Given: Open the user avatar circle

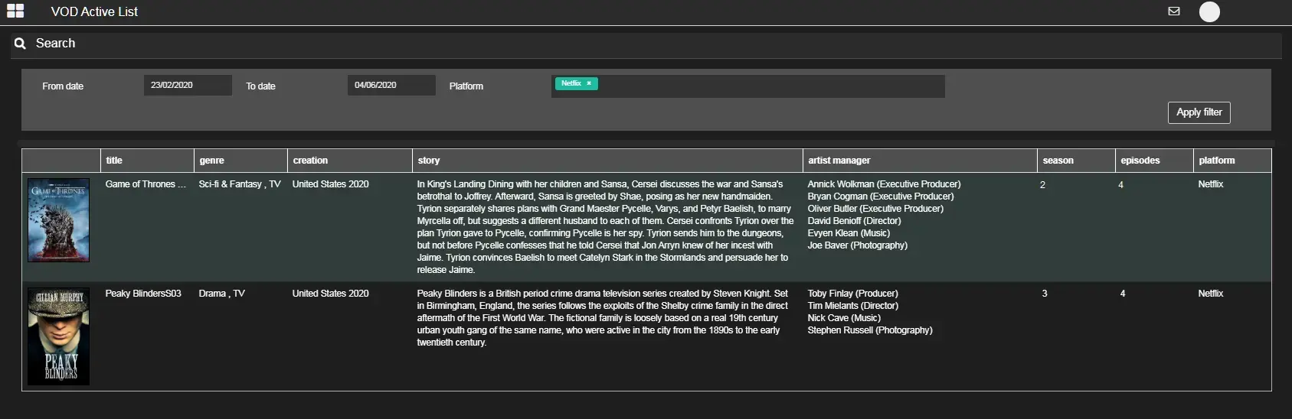Looking at the screenshot, I should [x=1209, y=11].
